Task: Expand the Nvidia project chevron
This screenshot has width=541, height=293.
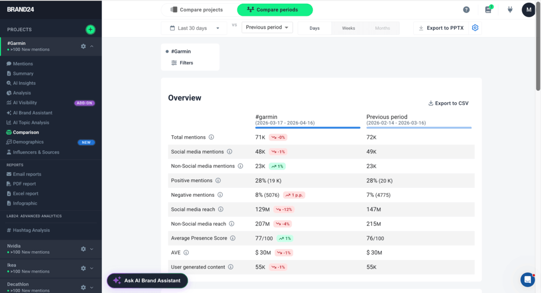Action: [92, 249]
